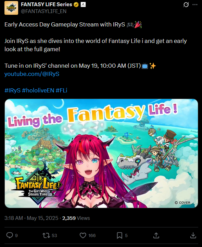
Task: Click the gold verified badge
Action: click(76, 5)
